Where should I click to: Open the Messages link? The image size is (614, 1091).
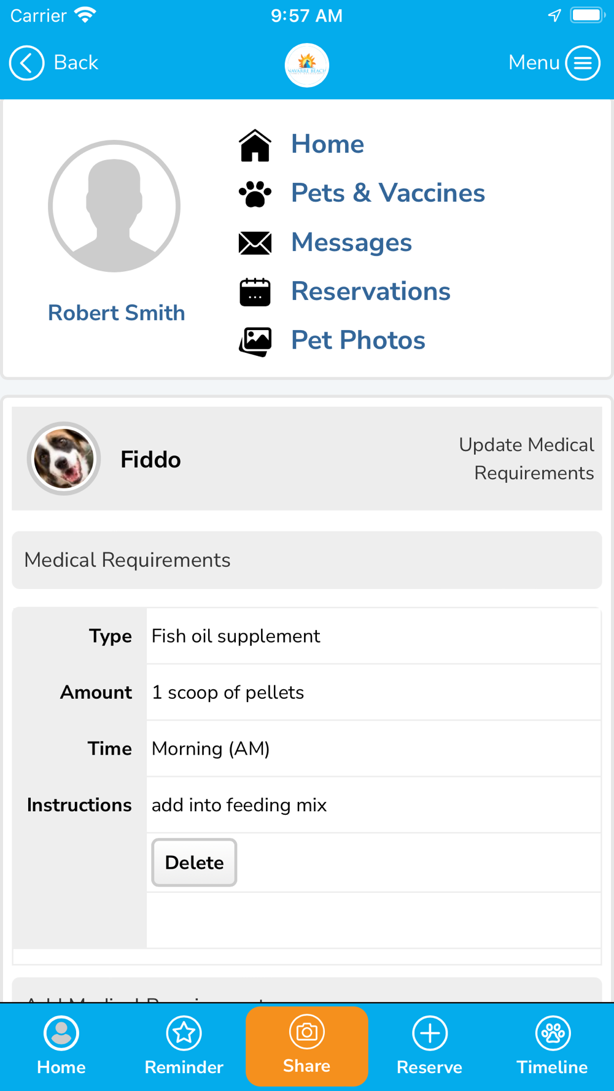351,242
